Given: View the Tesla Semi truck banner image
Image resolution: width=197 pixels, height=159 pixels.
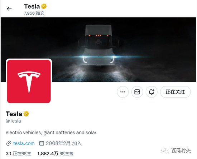Looking at the screenshot, I should [x=98, y=50].
